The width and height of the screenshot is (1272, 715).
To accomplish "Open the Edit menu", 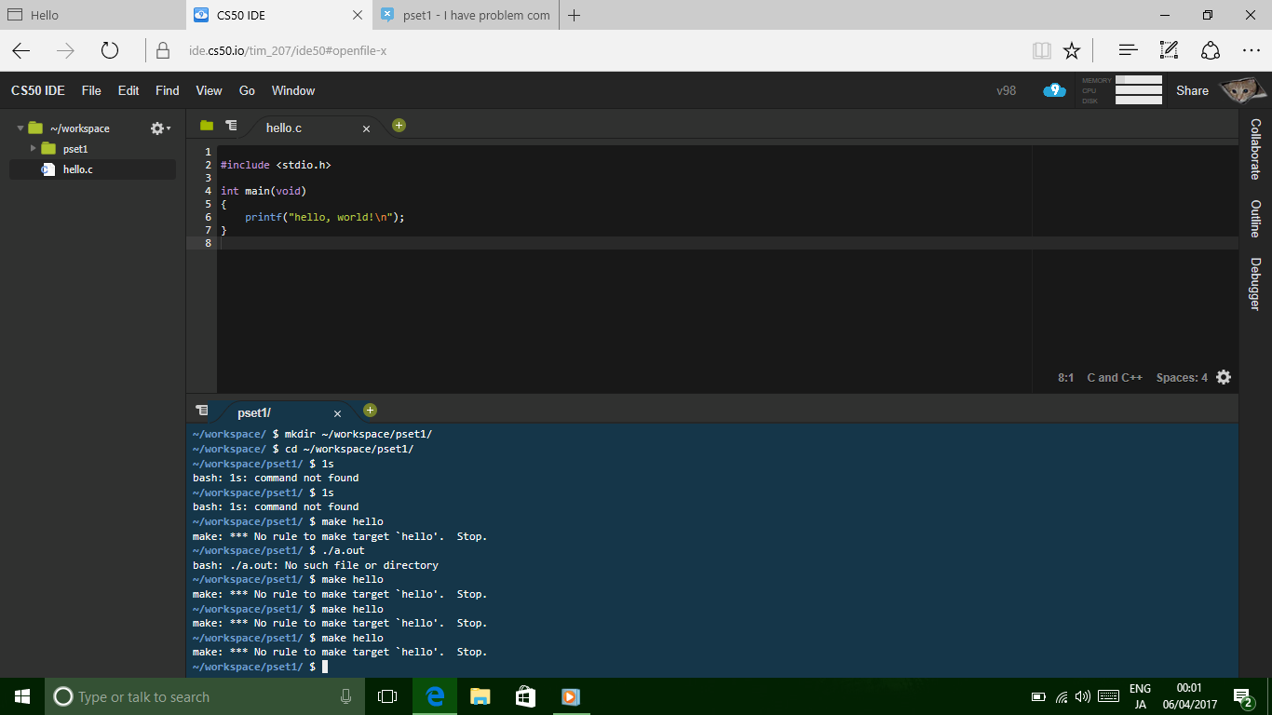I will 129,90.
